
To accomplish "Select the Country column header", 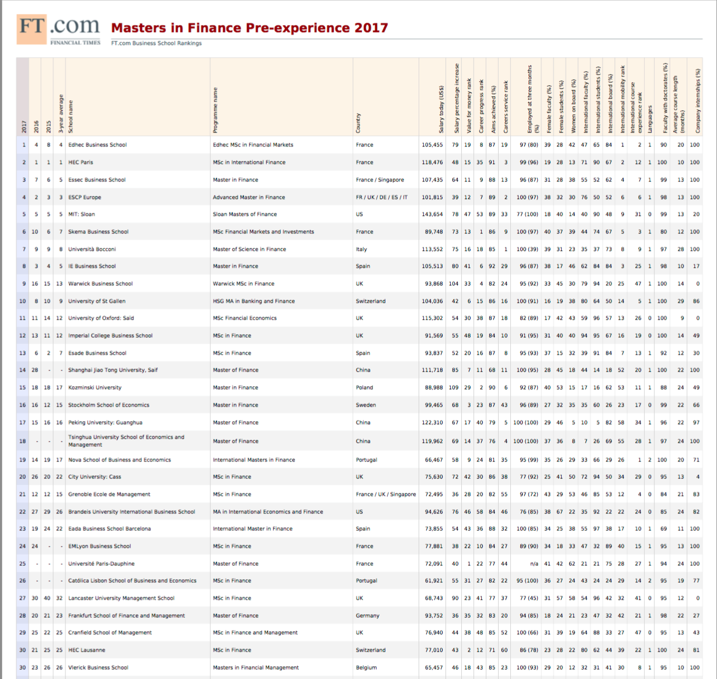I will point(358,123).
